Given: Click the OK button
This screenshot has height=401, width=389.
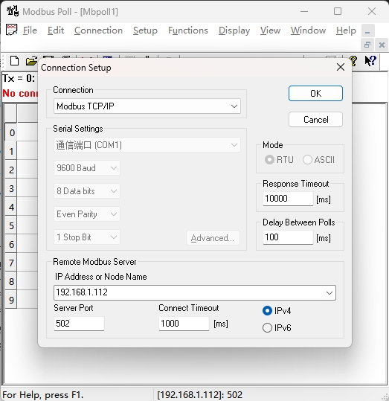Looking at the screenshot, I should tap(315, 93).
